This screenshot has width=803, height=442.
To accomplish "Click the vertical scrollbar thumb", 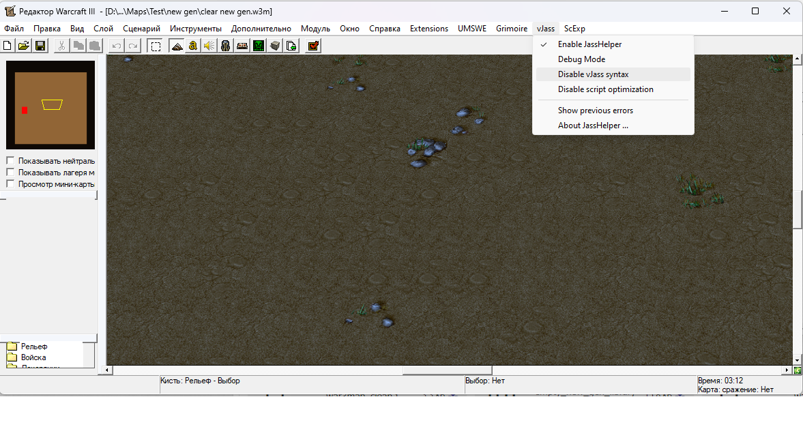I will pos(798,210).
